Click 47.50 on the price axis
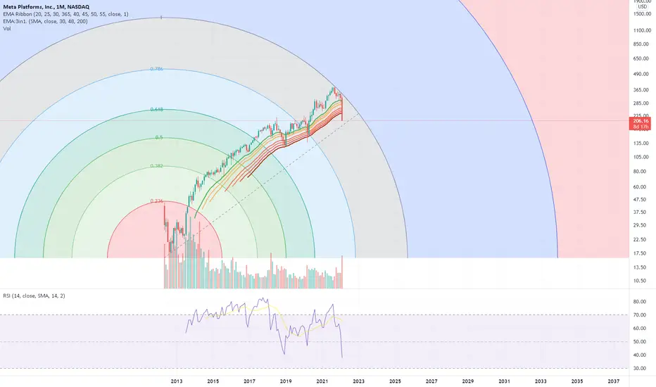Image resolution: width=656 pixels, height=387 pixels. [x=640, y=200]
